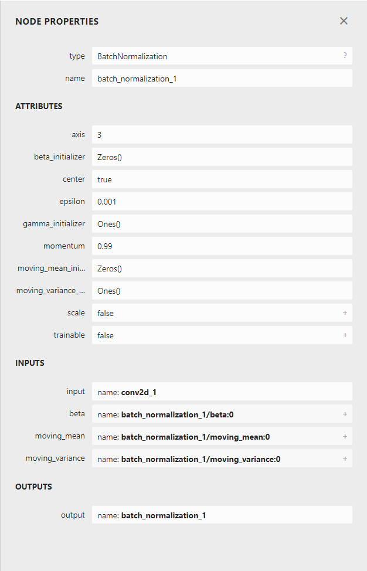Expand the moving_variance input details
This screenshot has width=367, height=571.
tap(346, 458)
